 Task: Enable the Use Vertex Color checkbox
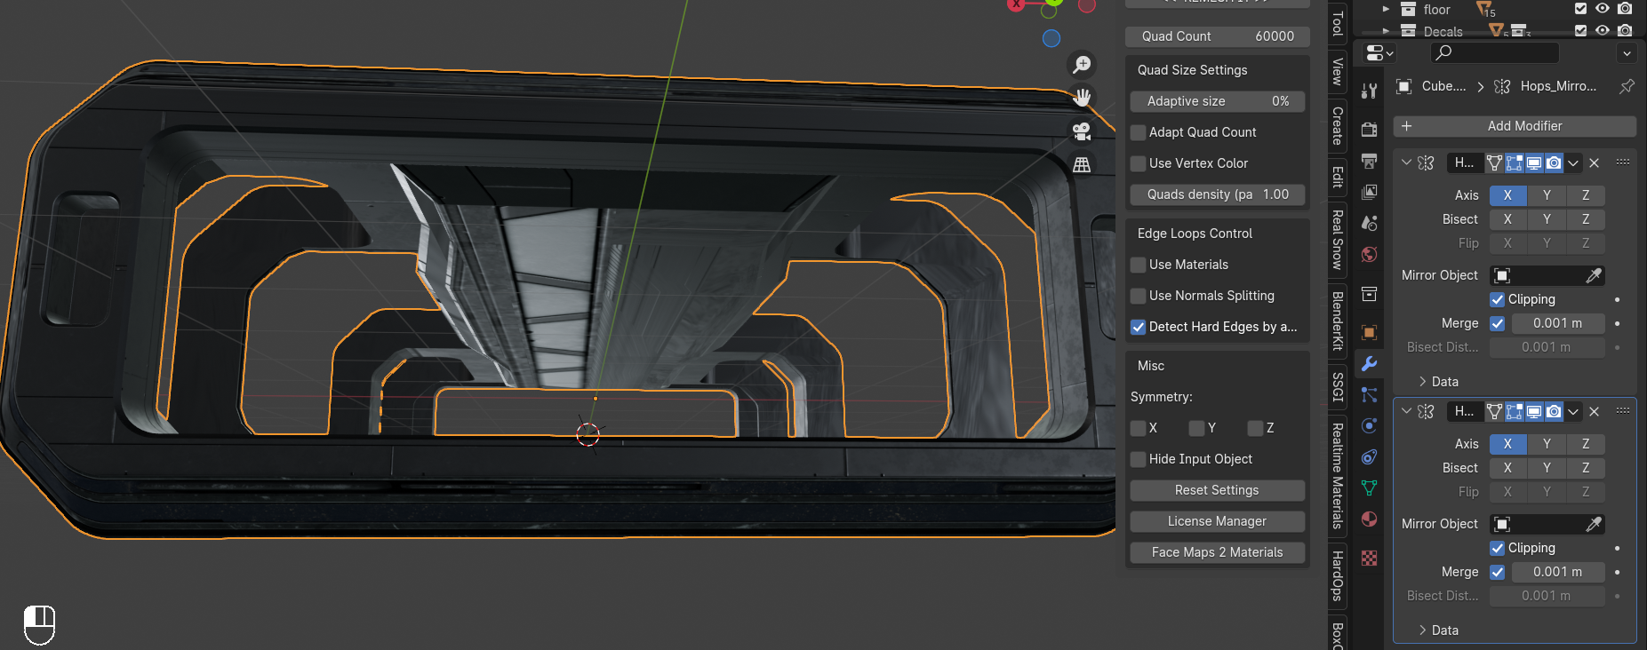pos(1138,163)
